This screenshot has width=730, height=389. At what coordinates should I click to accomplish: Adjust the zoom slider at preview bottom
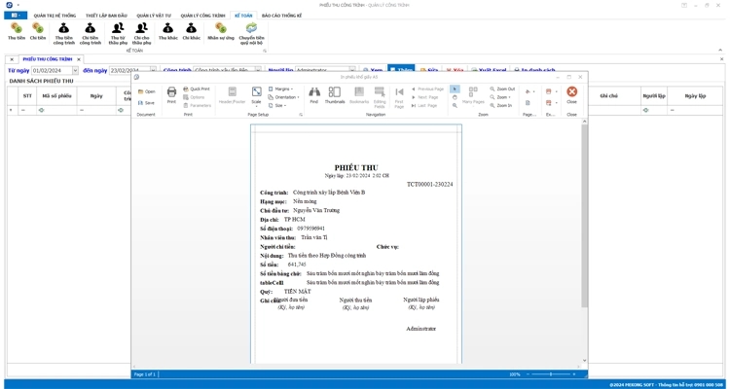point(551,374)
